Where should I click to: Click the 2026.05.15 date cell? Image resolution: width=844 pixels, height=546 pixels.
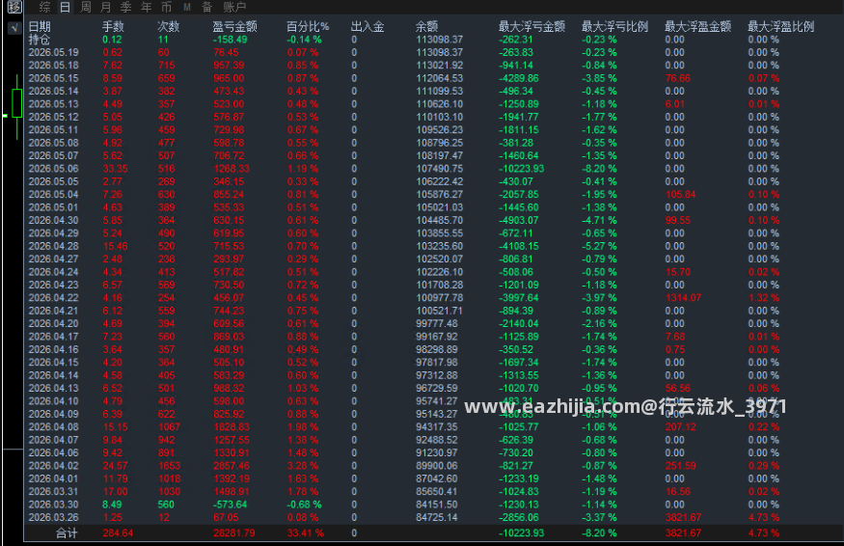click(53, 78)
